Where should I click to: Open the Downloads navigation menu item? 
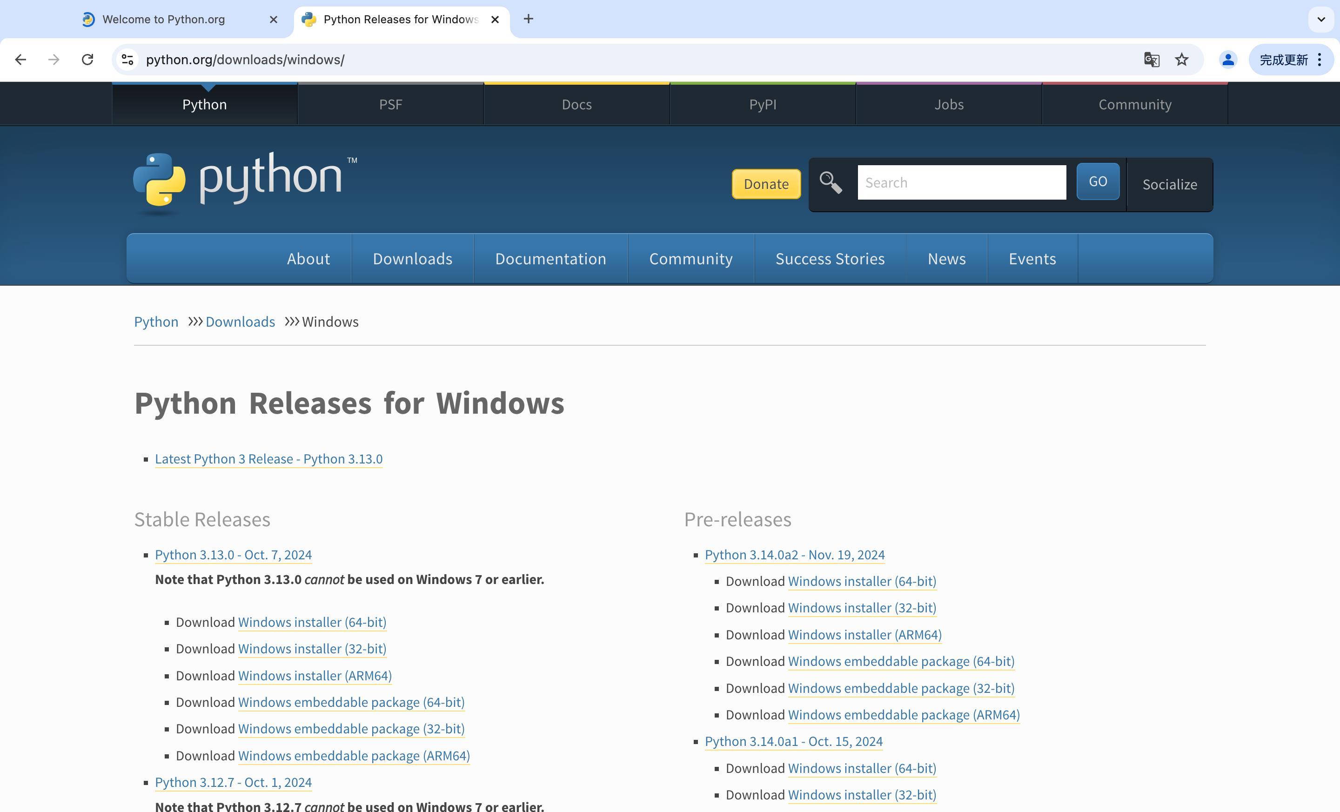coord(413,259)
